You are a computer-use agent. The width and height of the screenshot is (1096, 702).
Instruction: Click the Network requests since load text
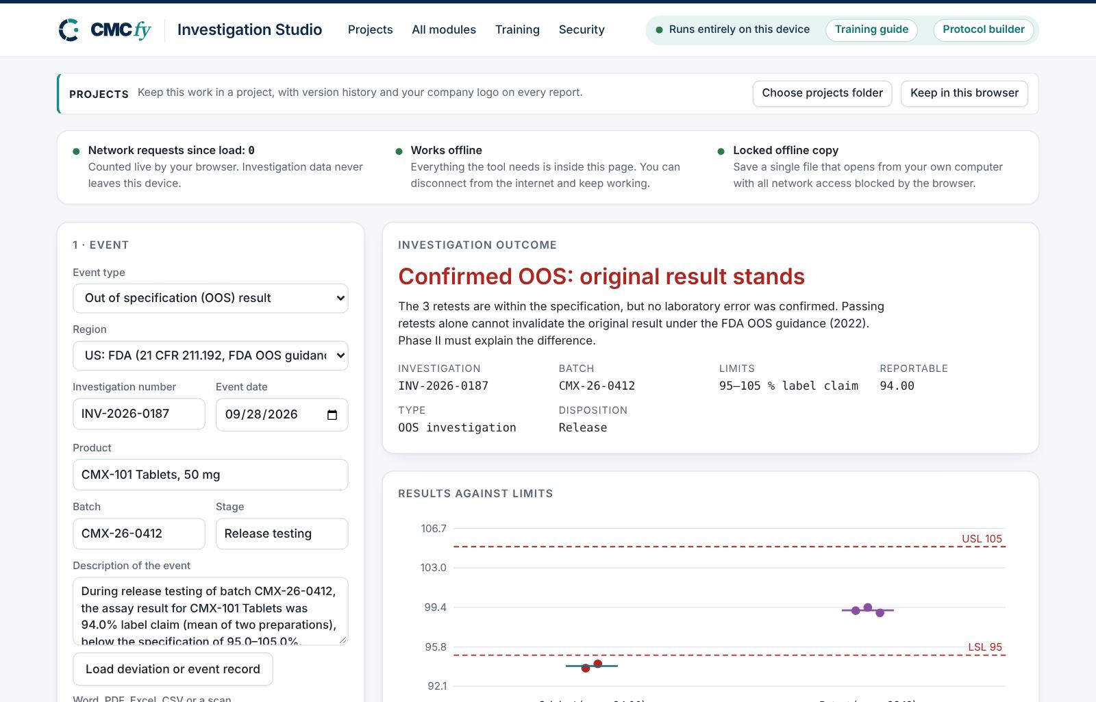point(171,150)
